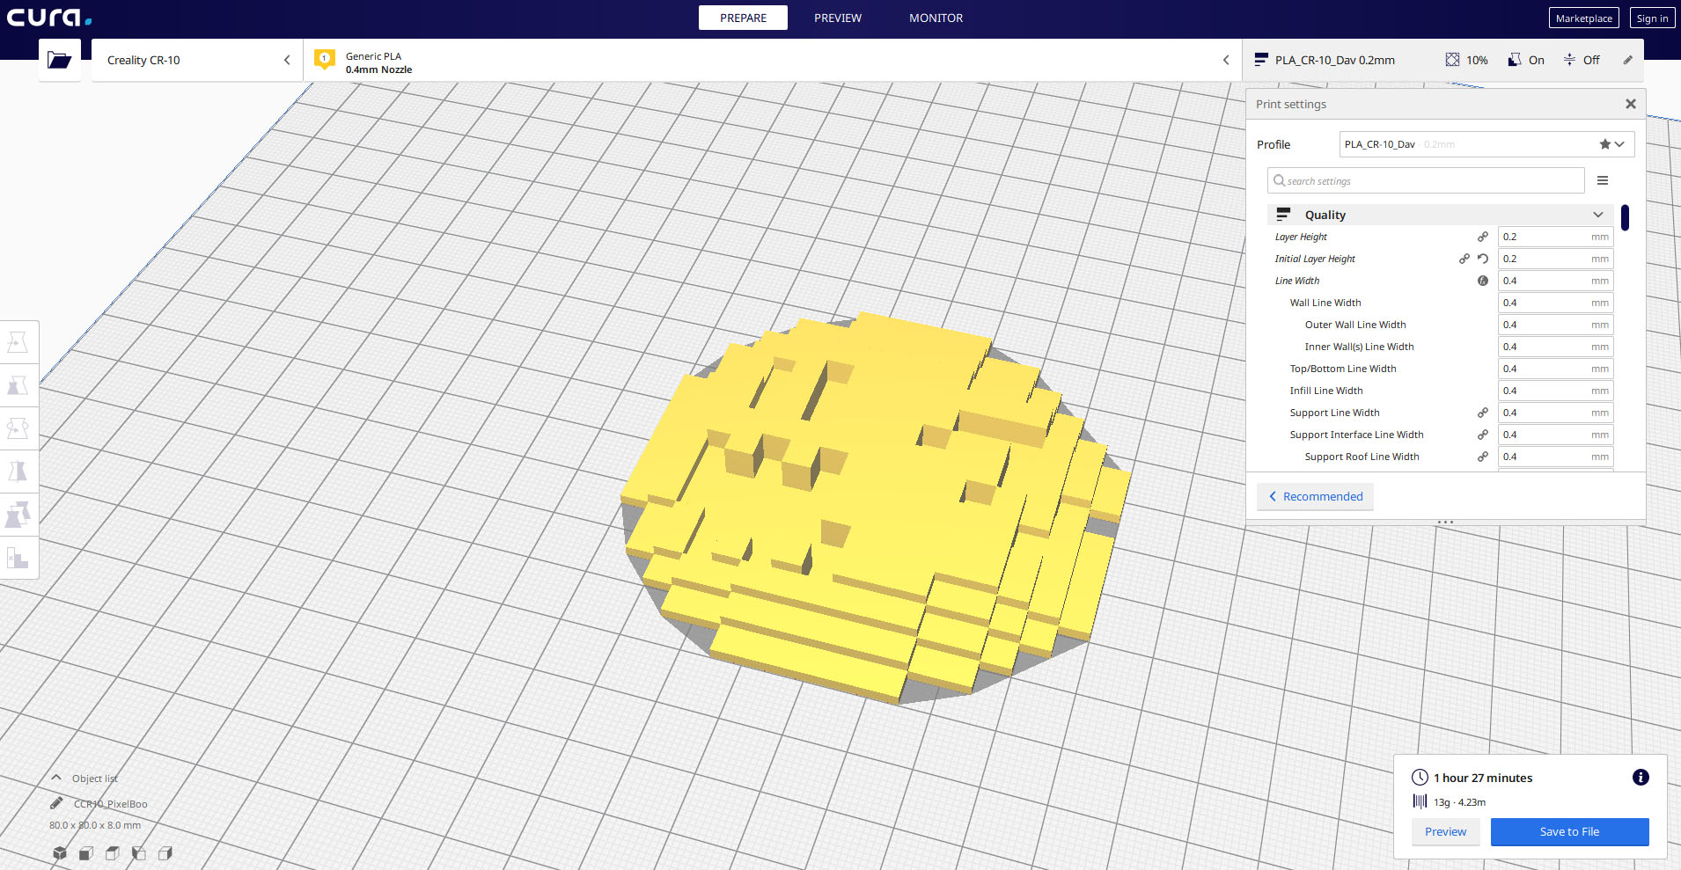This screenshot has height=870, width=1681.
Task: Switch to 3D view cube icon
Action: coord(60,853)
